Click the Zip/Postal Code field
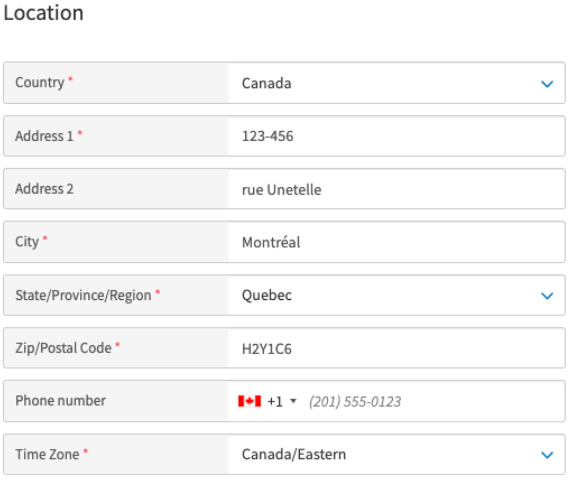 (x=396, y=349)
